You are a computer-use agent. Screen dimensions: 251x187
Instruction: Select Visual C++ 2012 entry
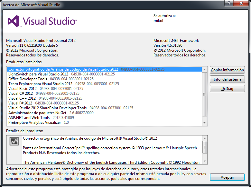click(104, 98)
